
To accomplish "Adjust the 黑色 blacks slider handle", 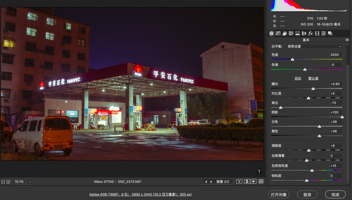I will [x=320, y=136].
